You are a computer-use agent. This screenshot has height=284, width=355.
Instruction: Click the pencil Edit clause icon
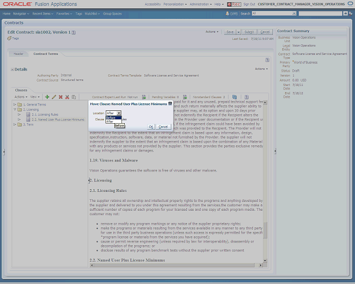[x=54, y=97]
